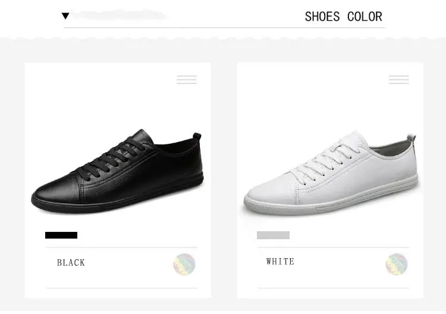The width and height of the screenshot is (446, 314).
Task: Open the menu lines icon on white shoe card
Action: tap(399, 80)
